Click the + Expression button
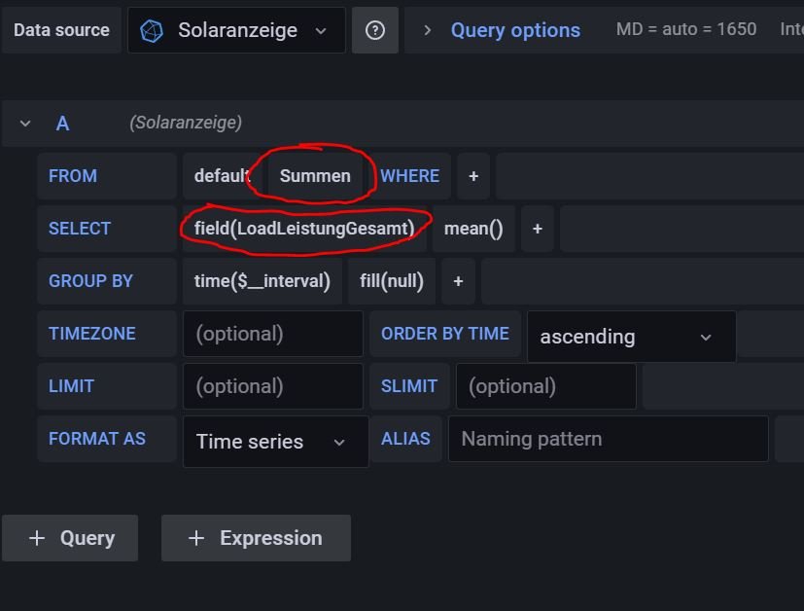The width and height of the screenshot is (804, 611). pyautogui.click(x=256, y=538)
